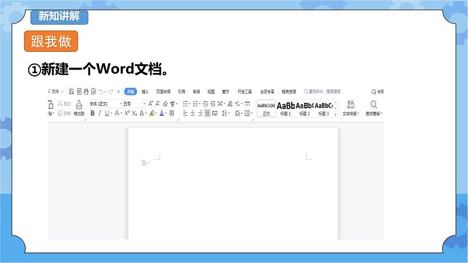Viewport: 468px width, 263px height.
Task: Switch to the 开发工具 tab
Action: (245, 92)
